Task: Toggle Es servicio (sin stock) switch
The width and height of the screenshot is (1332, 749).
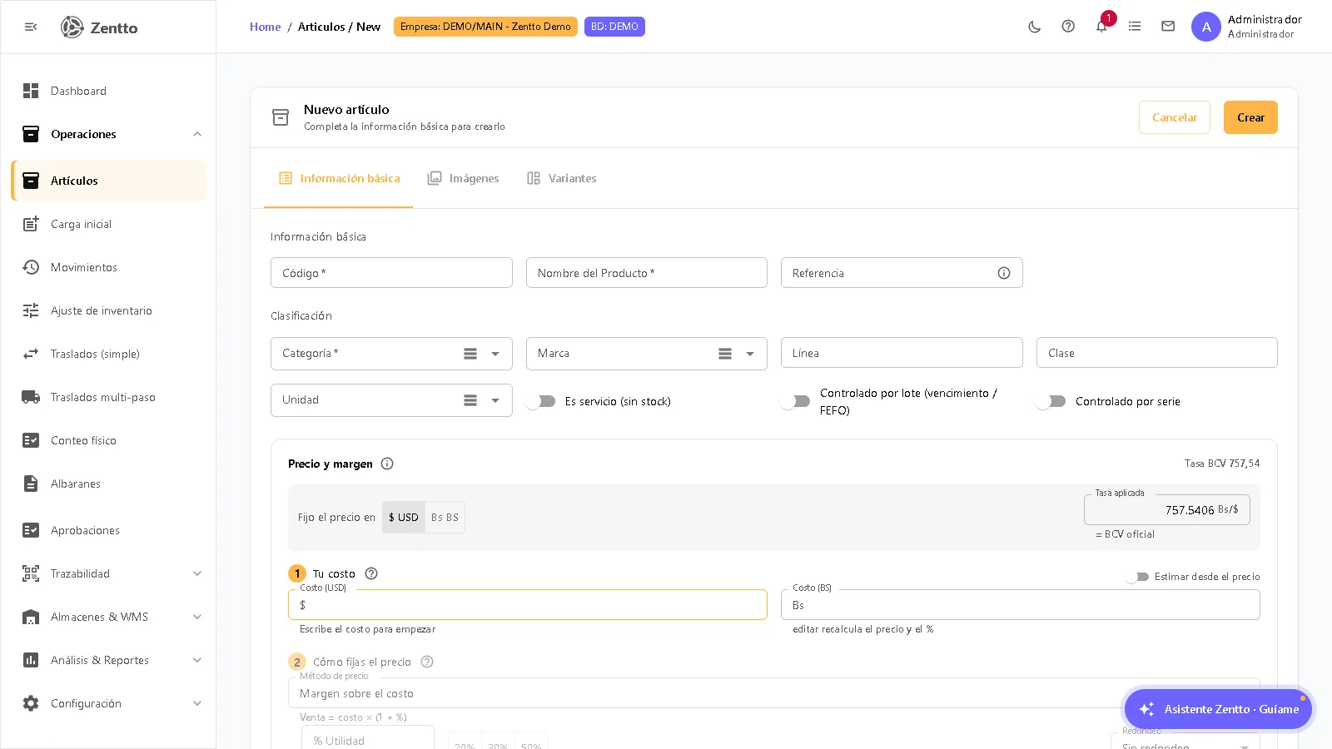Action: [x=541, y=401]
